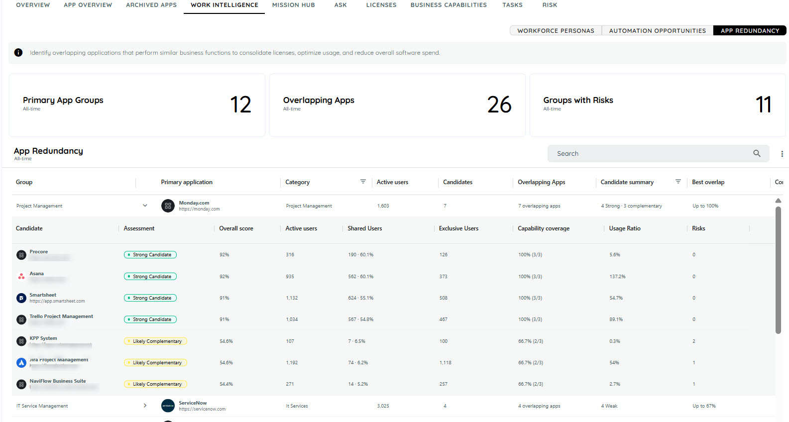
Task: Click the Overlapping Apps card
Action: [x=397, y=105]
